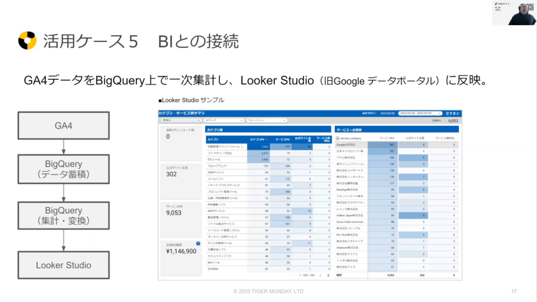Click the blue help question mark icon
Image resolution: width=537 pixels, height=302 pixels.
pos(198,243)
